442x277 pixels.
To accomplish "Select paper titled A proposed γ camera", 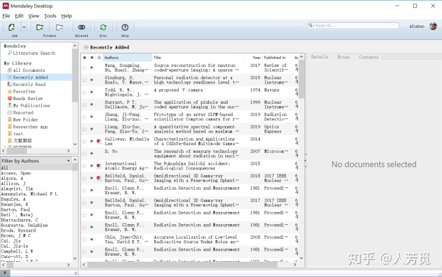I will pyautogui.click(x=179, y=90).
